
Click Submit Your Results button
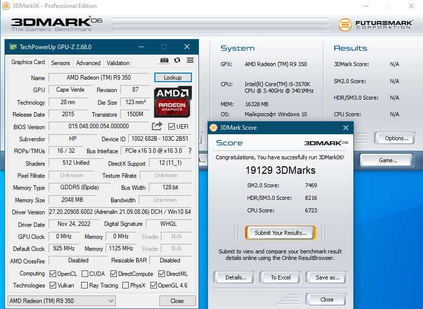[281, 233]
